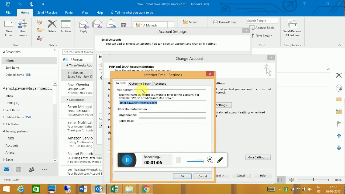Open the Shrilaxmi Salary Paid email
Image resolution: width=345 pixels, height=194 pixels.
tap(77, 74)
